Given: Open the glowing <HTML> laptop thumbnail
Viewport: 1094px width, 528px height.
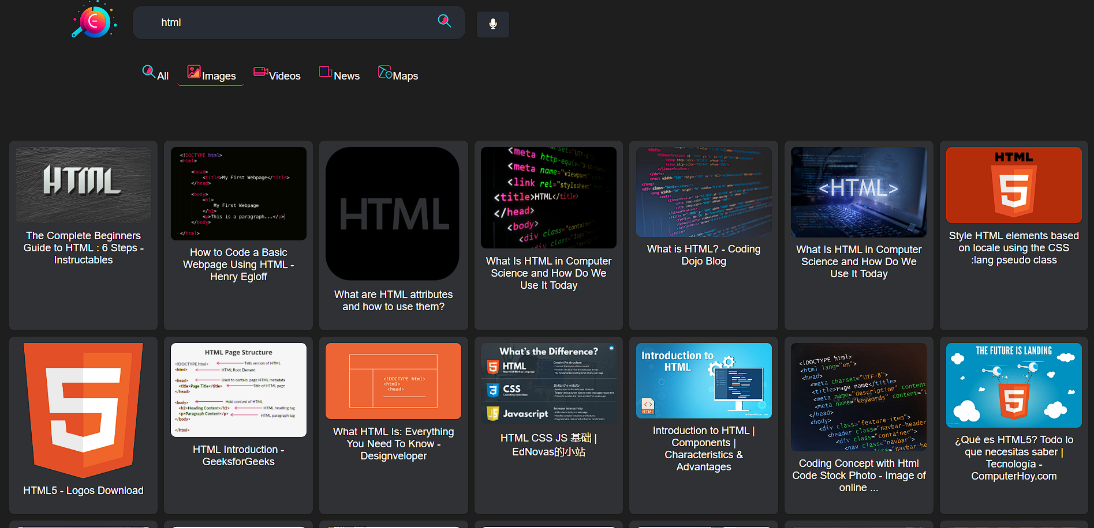Looking at the screenshot, I should tap(858, 192).
